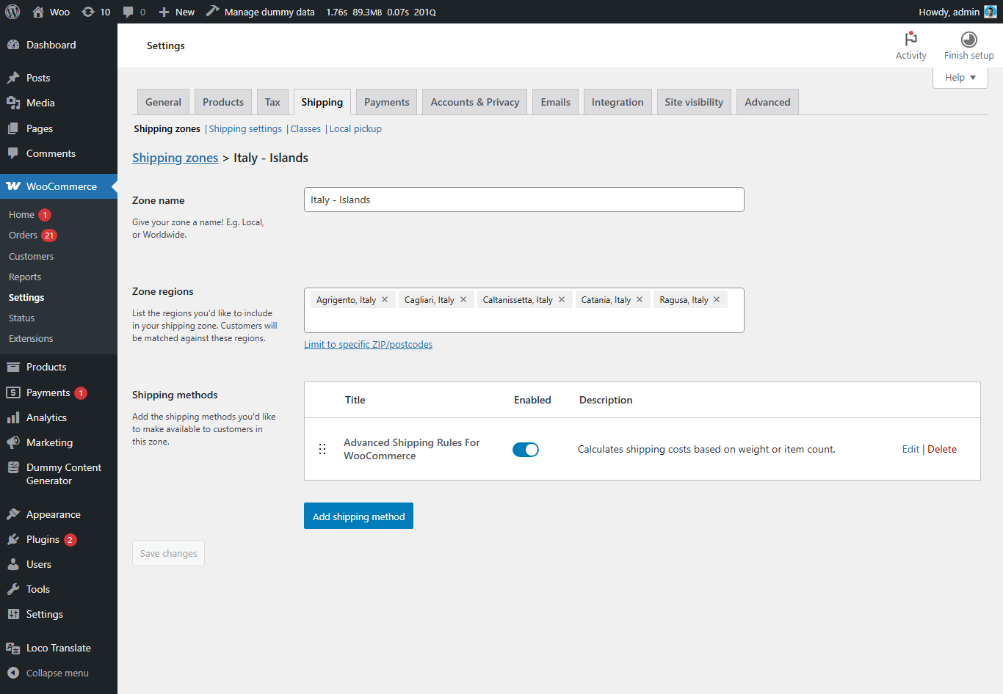Open the Shipping settings sub-section
This screenshot has height=694, width=1003.
245,128
